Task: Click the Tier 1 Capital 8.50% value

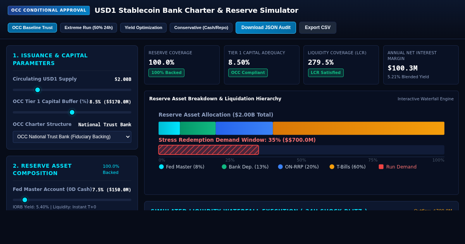Action: pos(239,62)
